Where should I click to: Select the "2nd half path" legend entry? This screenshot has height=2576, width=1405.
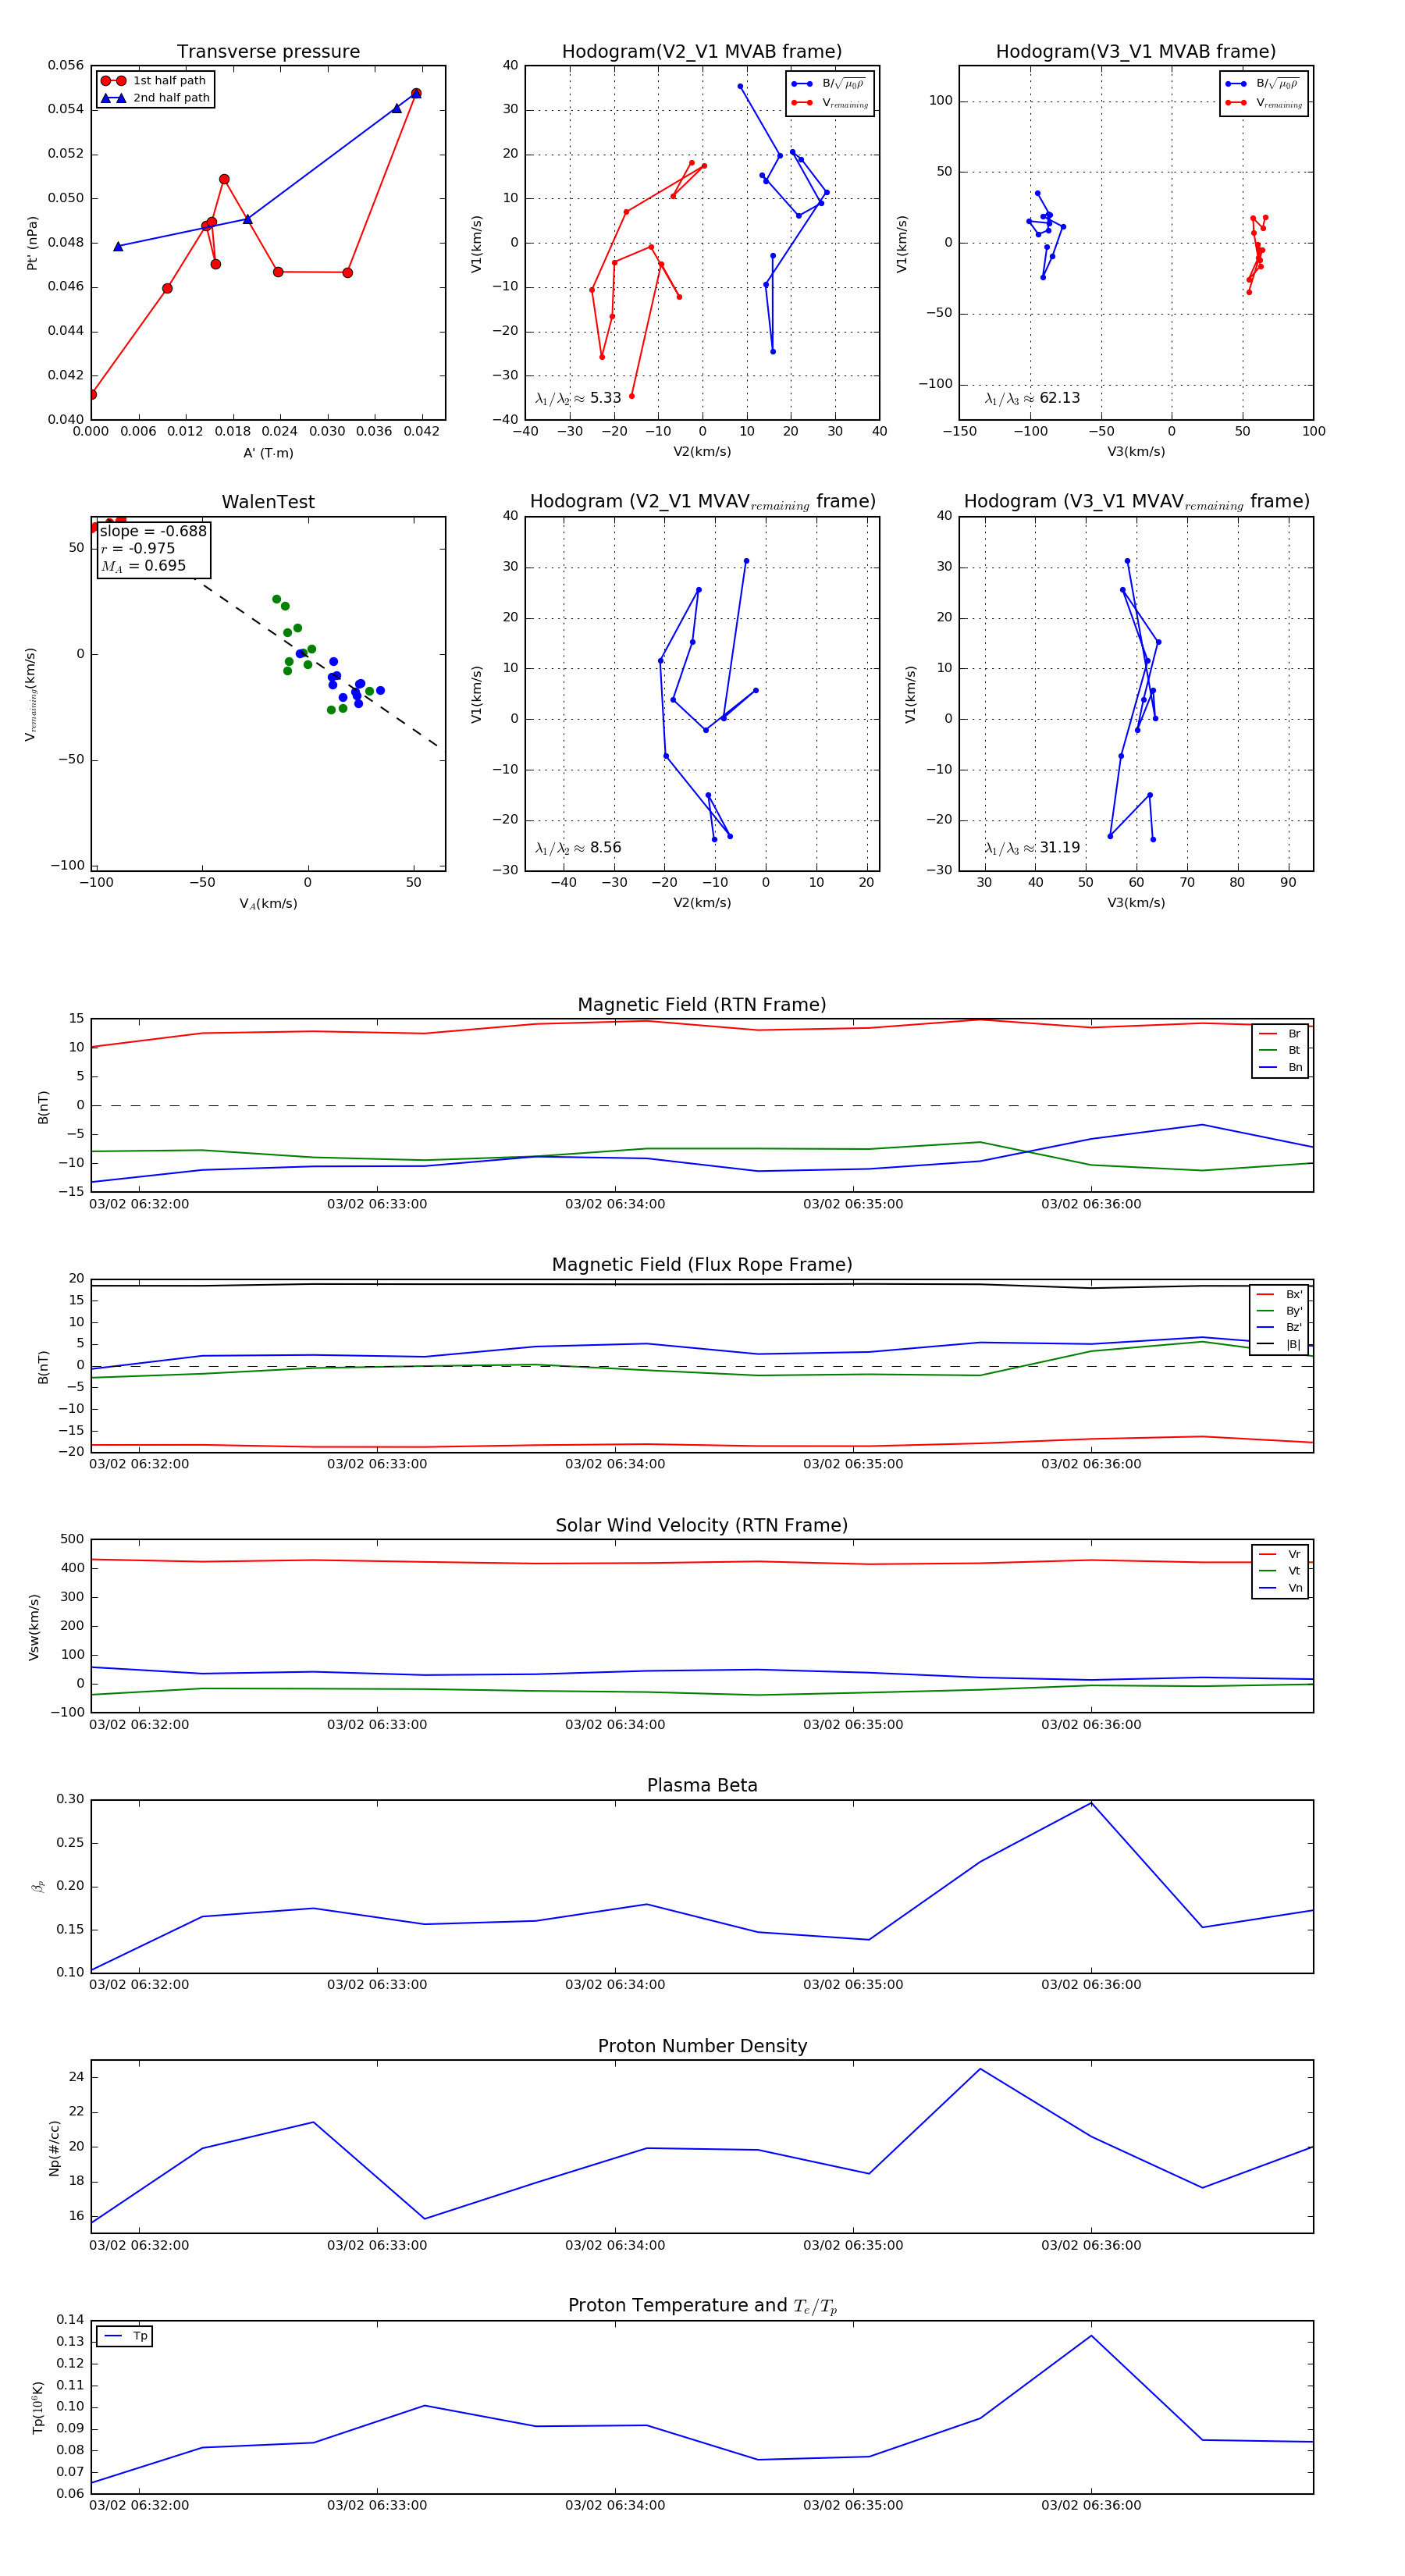coord(155,98)
